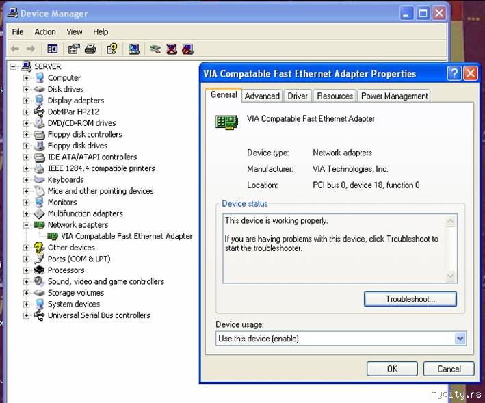The width and height of the screenshot is (485, 403).
Task: Expand the Multifunction adapters node
Action: coord(26,213)
